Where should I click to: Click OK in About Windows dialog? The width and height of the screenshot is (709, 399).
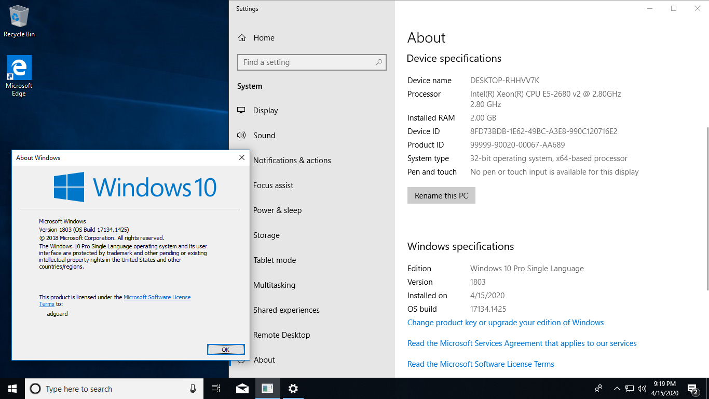[x=225, y=350]
